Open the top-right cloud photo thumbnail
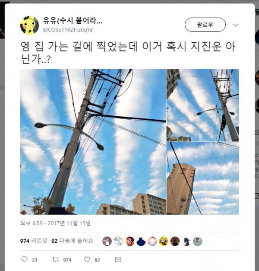This screenshot has width=259, height=271. coord(202,105)
